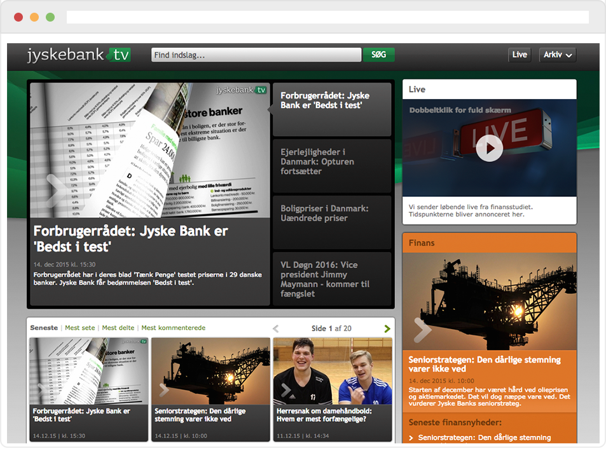Select 'Ejerlejligheder i Danmark: Opturen fortsætter' item
The image size is (606, 451).
pyautogui.click(x=332, y=166)
